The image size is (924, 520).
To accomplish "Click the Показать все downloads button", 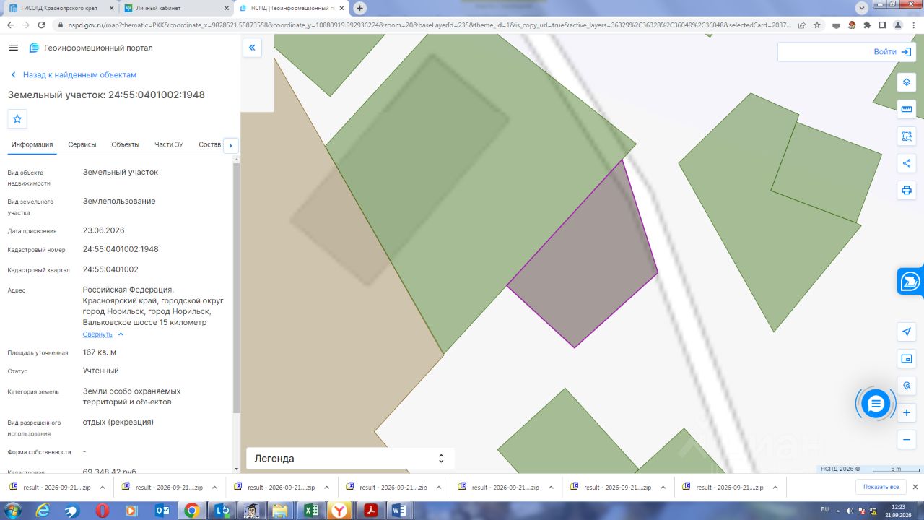I will (x=881, y=487).
